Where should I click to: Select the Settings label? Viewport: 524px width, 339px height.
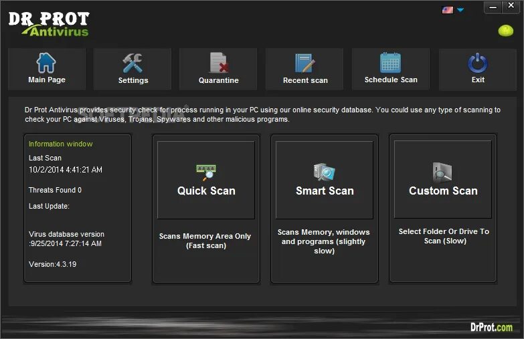click(133, 80)
